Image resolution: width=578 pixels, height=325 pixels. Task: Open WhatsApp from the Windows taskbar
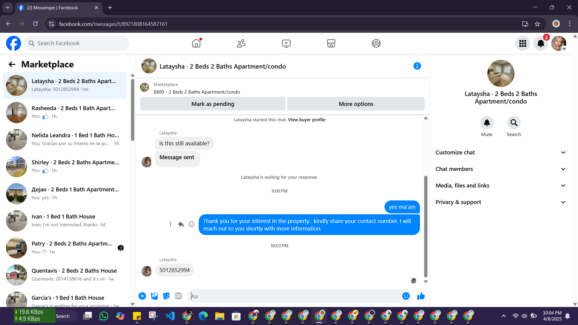click(104, 316)
